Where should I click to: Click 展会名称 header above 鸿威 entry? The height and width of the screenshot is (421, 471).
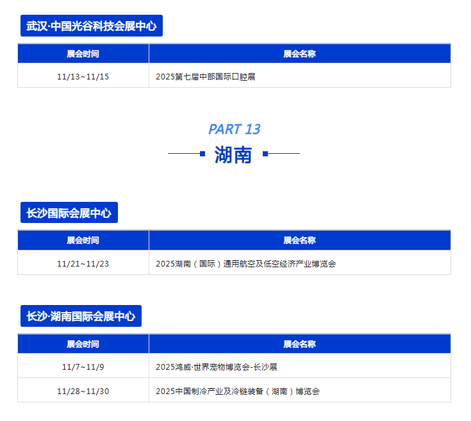pyautogui.click(x=300, y=344)
